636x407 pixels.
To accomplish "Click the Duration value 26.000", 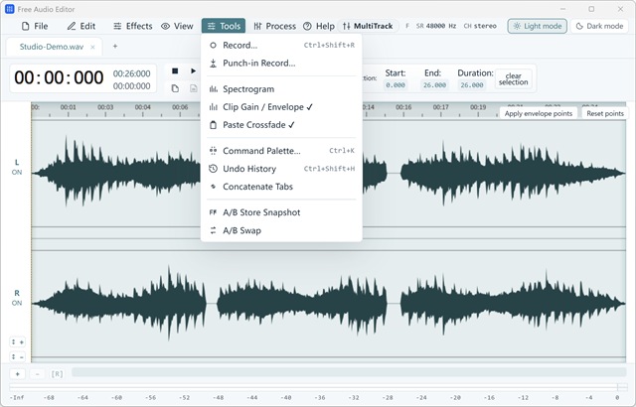I will [472, 85].
